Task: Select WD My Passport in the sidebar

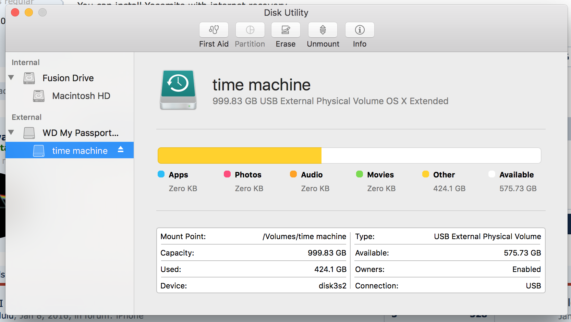Action: point(81,133)
